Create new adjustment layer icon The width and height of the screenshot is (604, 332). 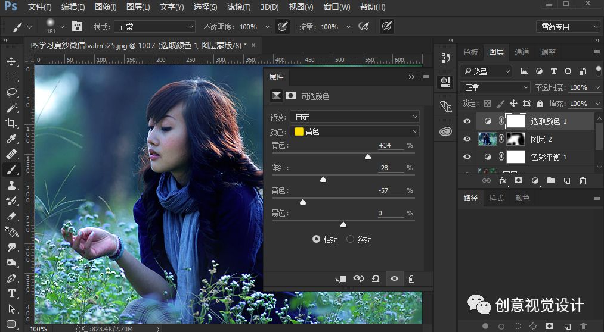(x=535, y=181)
